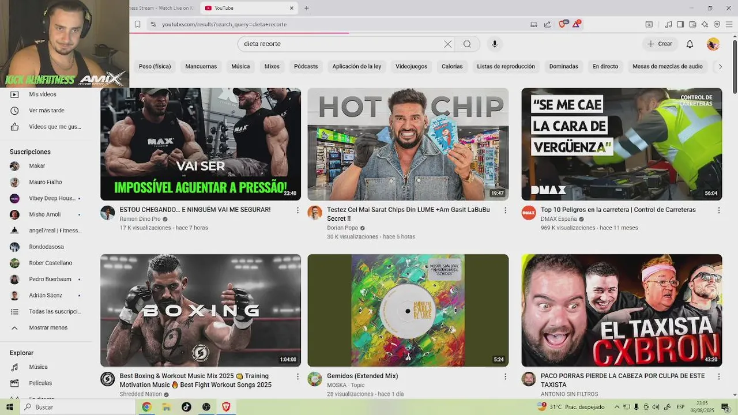This screenshot has height=415, width=738.
Task: Open the YouTube account avatar menu
Action: [x=713, y=44]
